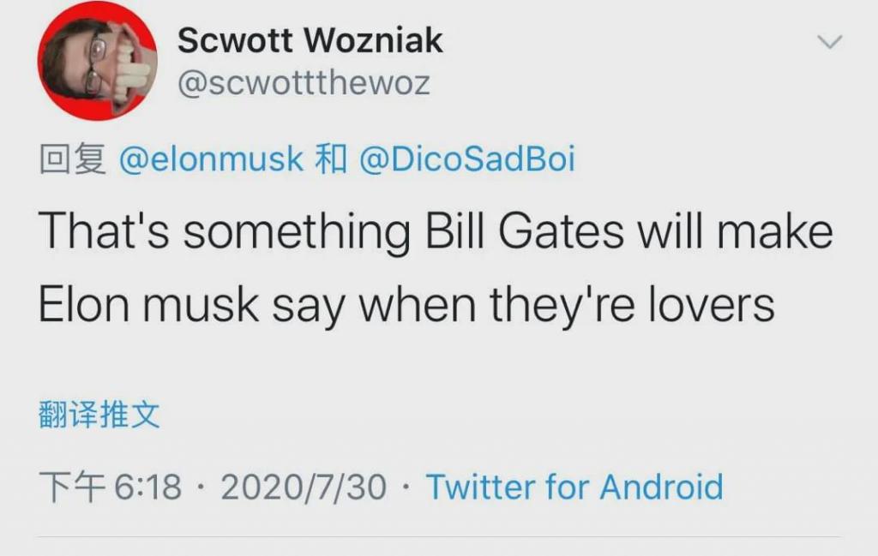878x556 pixels.
Task: Click the words Elon musk in the tweet body
Action: pyautogui.click(x=148, y=304)
